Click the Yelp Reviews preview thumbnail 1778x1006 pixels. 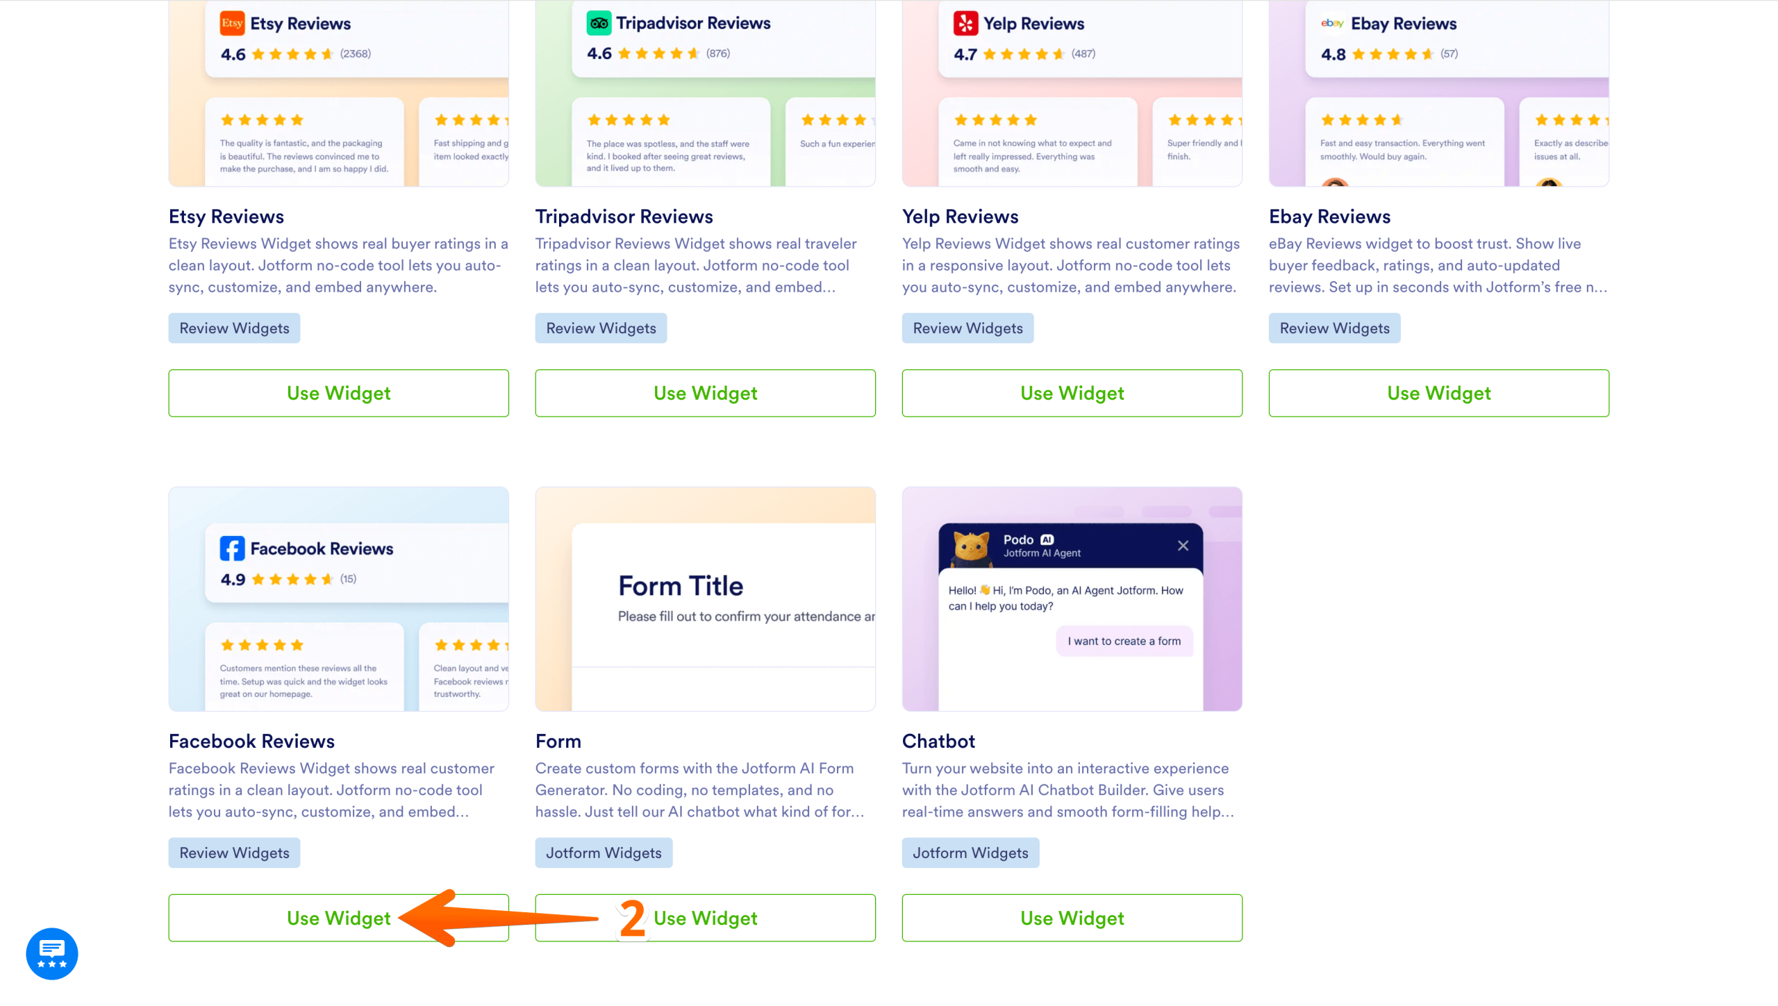pyautogui.click(x=1072, y=94)
